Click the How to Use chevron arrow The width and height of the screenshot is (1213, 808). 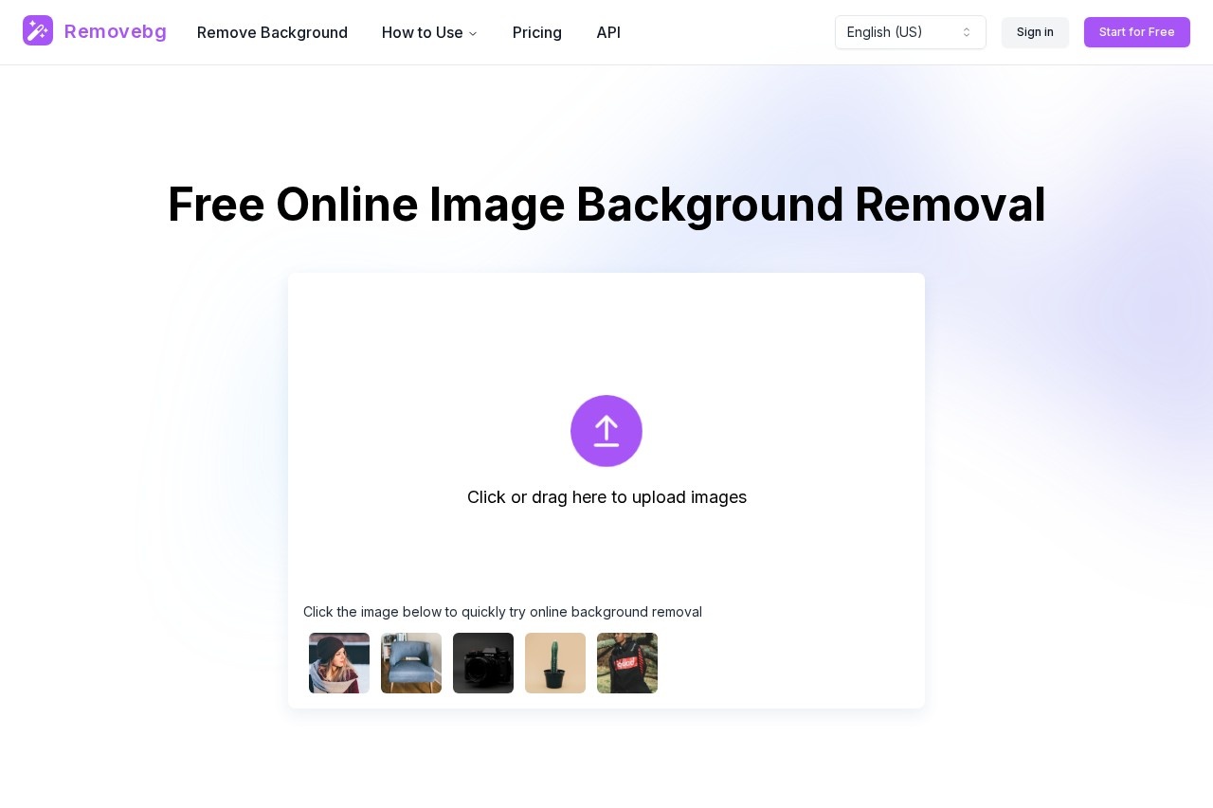coord(473,33)
